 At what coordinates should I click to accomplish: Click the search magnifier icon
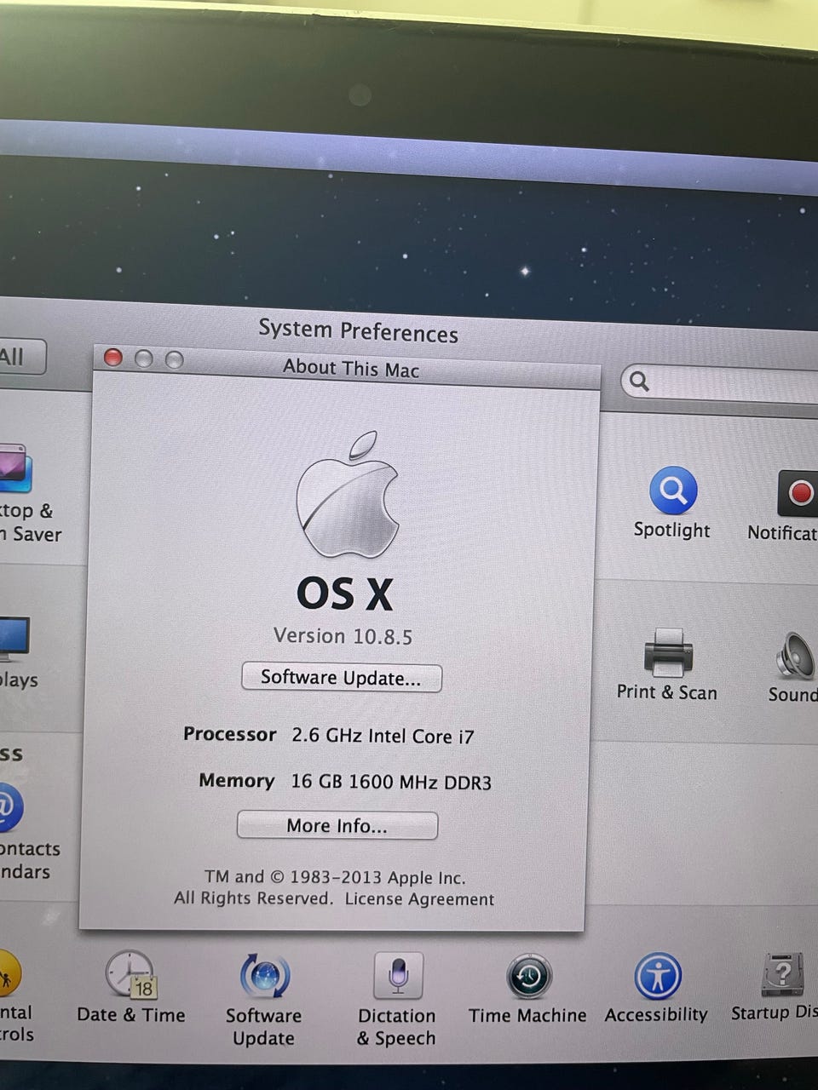click(x=639, y=381)
